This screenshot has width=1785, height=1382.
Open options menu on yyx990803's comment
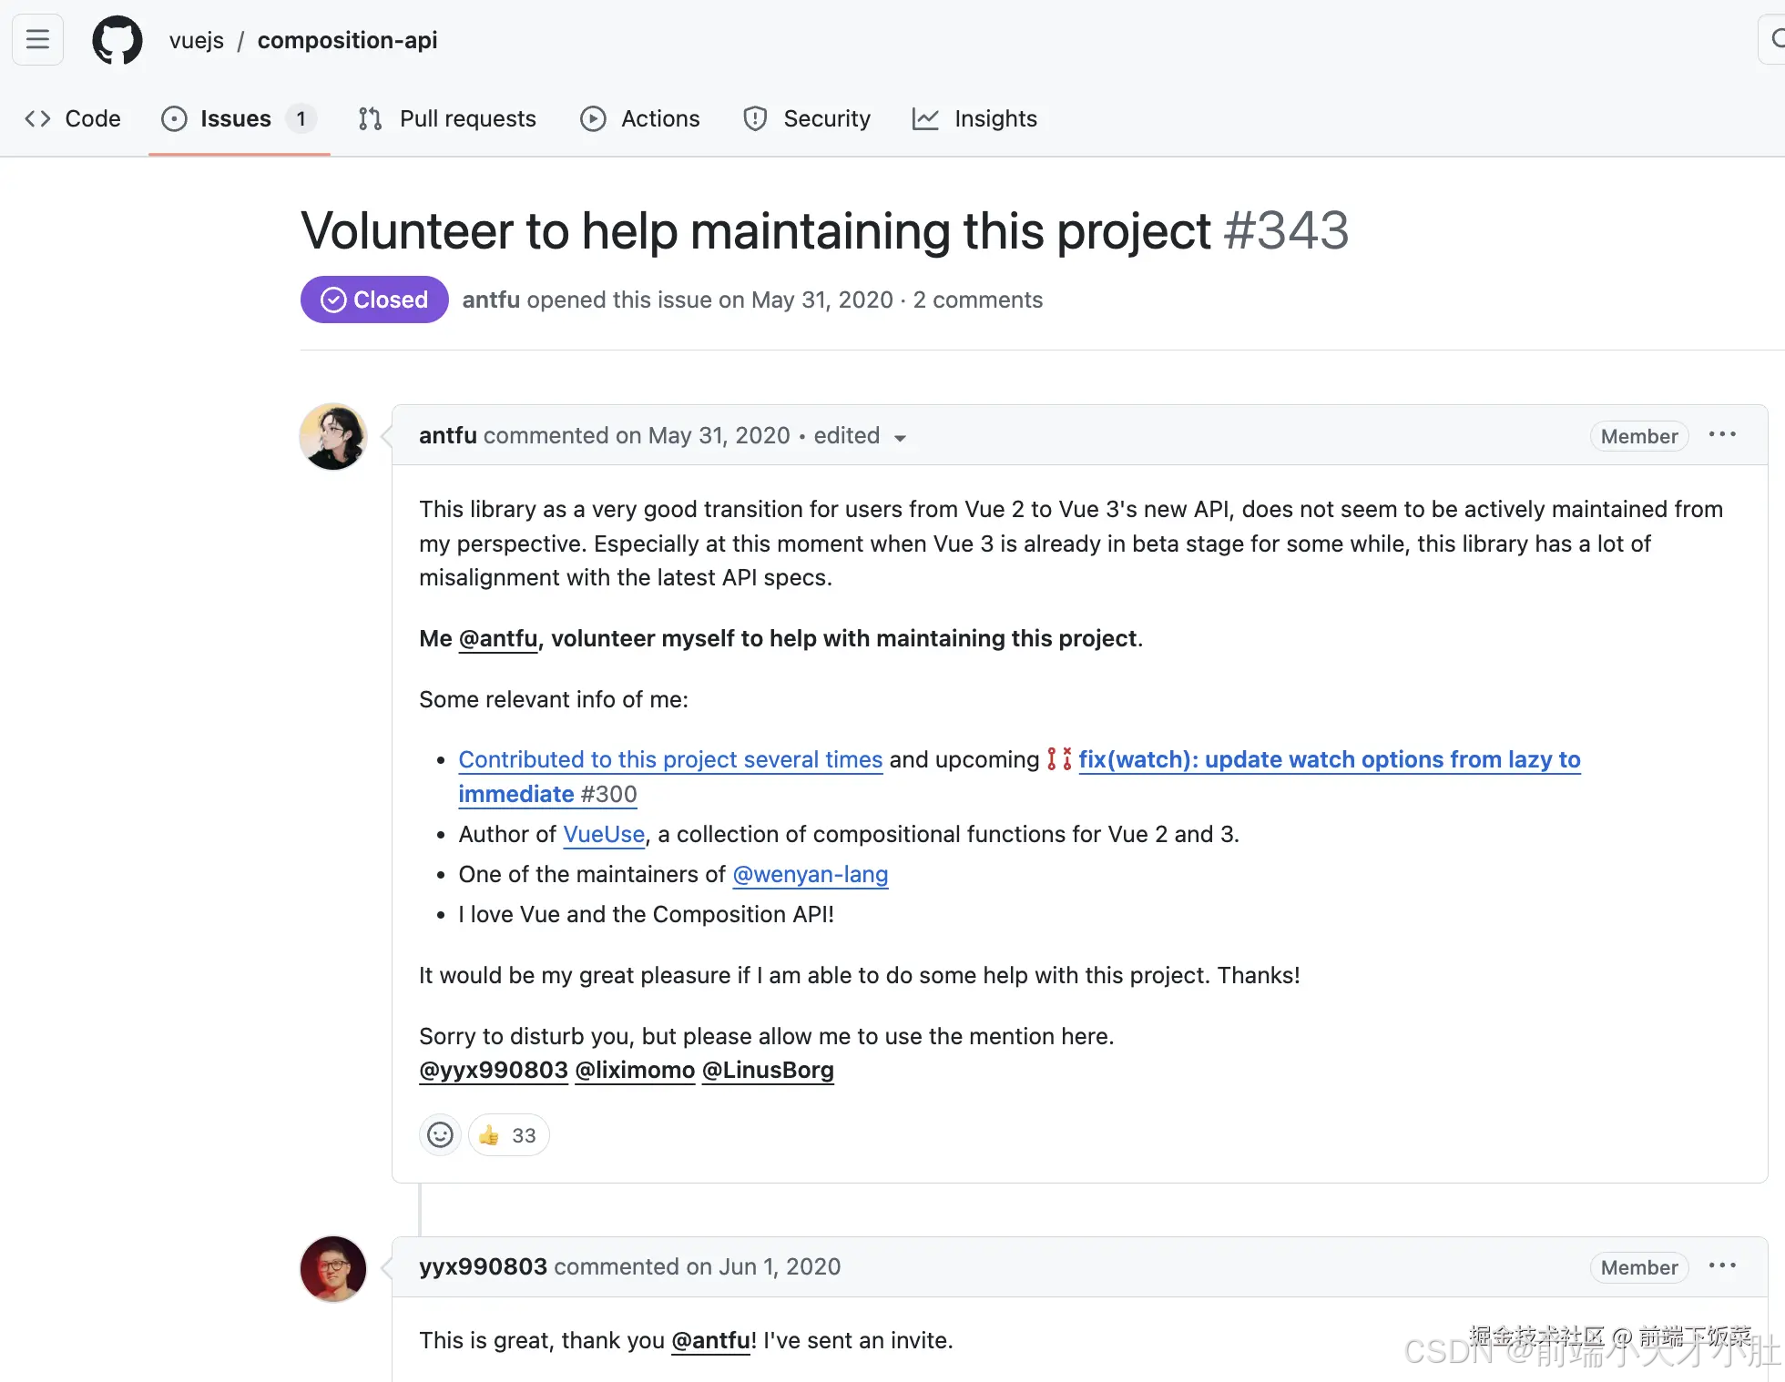1722,1266
